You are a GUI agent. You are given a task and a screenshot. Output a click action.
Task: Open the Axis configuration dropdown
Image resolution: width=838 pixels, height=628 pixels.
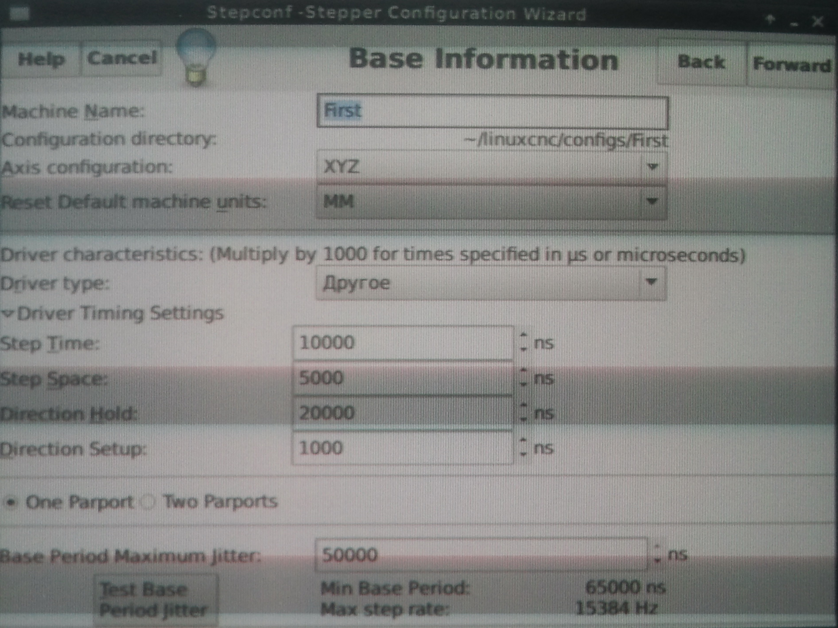click(492, 167)
